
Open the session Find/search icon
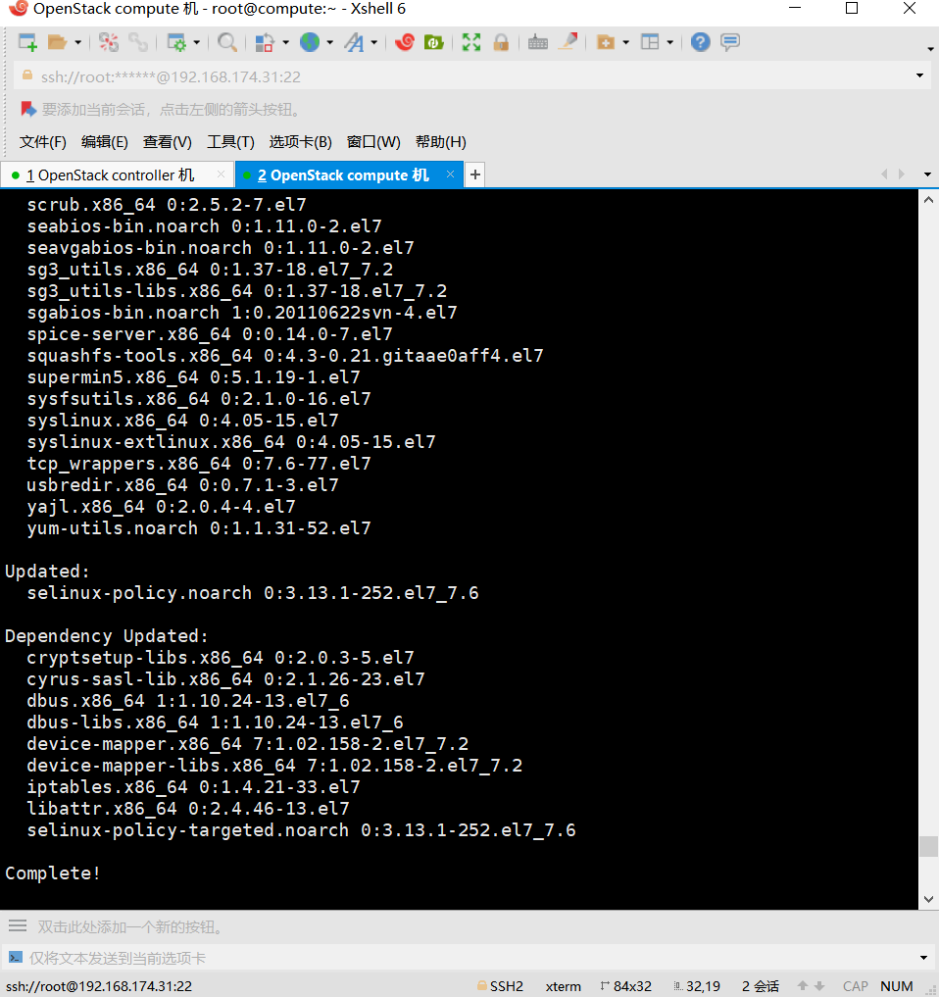point(226,41)
